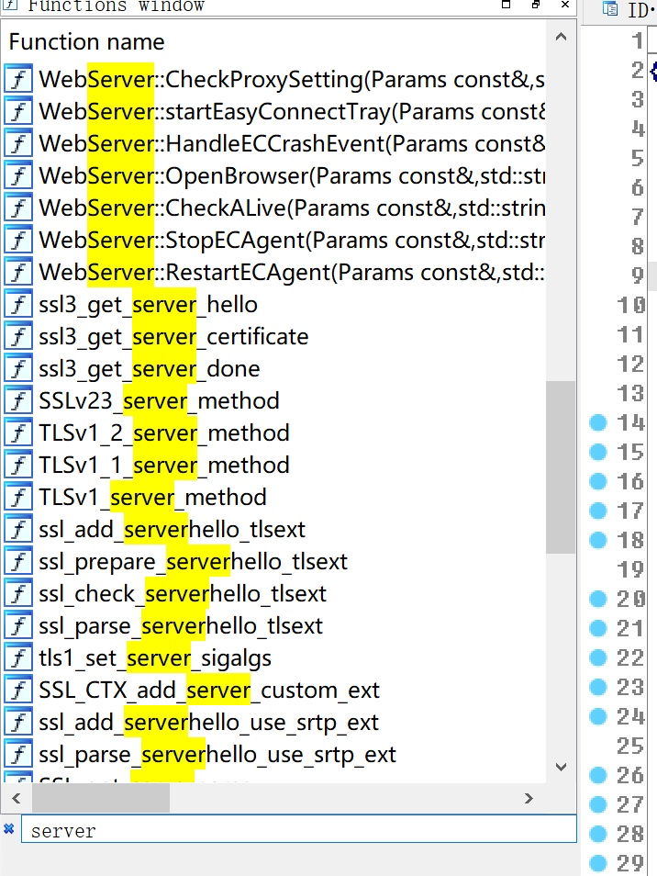Click the IDA view tab icon
The image size is (657, 876).
tap(609, 8)
